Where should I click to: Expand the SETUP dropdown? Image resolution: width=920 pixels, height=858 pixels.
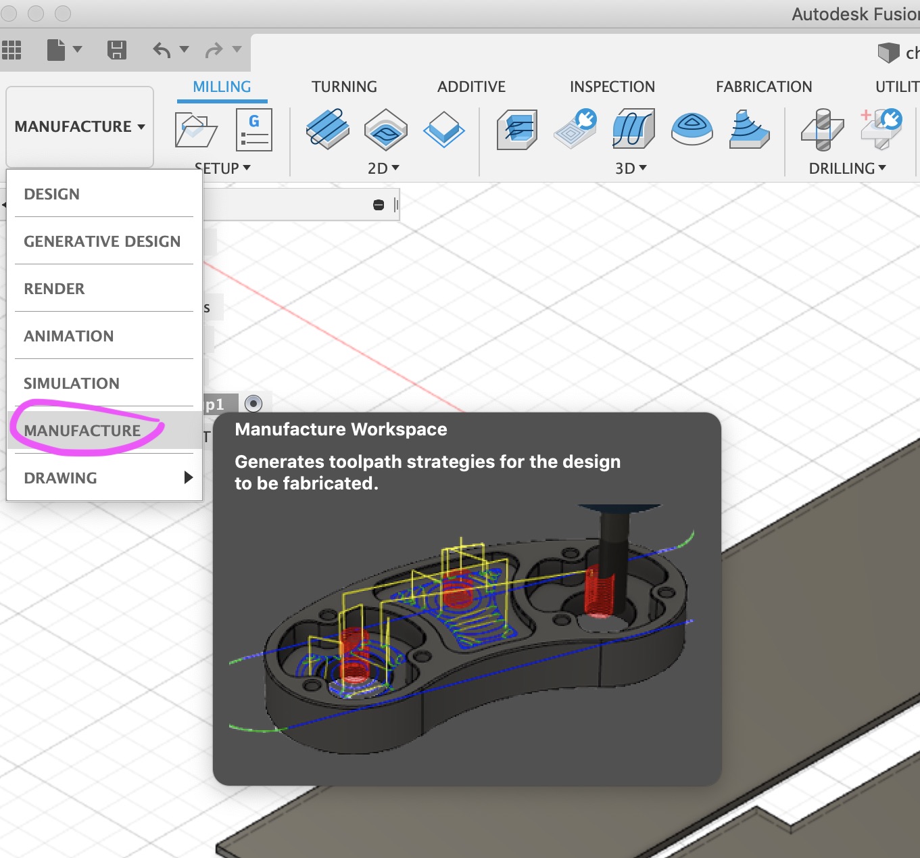coord(223,168)
